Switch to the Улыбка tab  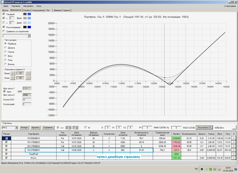tap(27, 10)
